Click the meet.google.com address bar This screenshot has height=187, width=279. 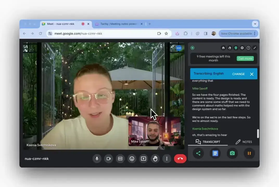tap(78, 33)
